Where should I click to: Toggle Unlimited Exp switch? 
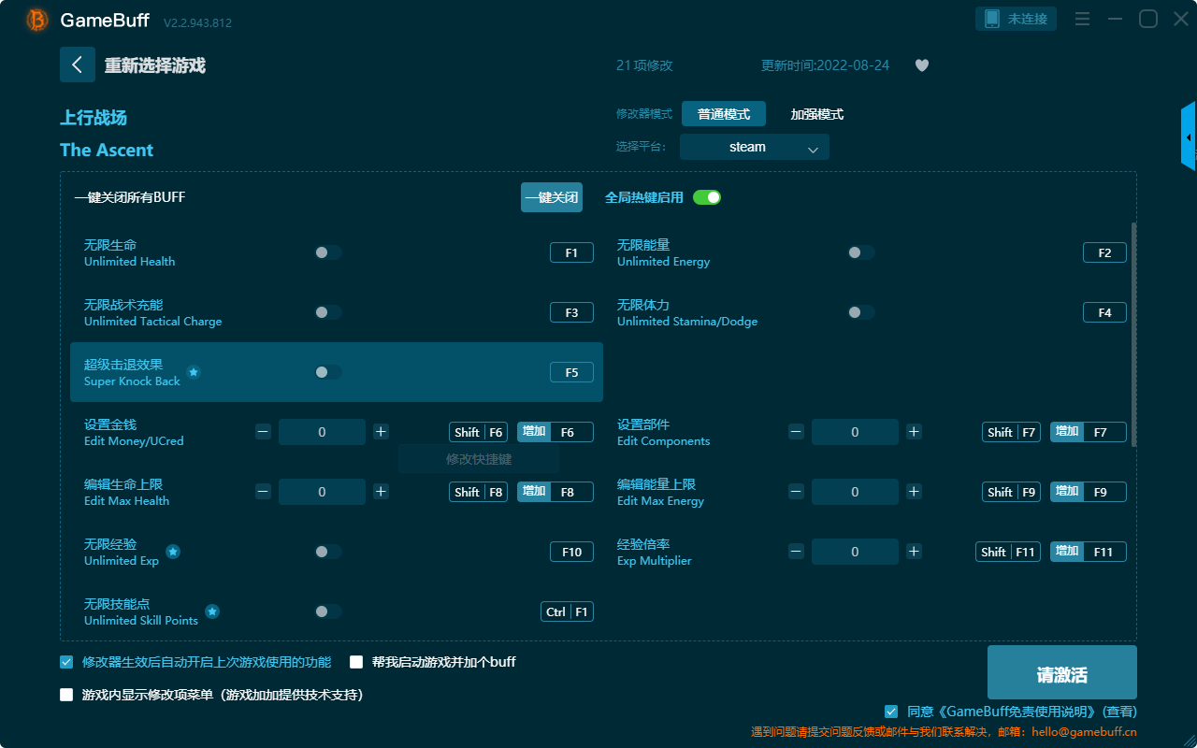pyautogui.click(x=328, y=552)
